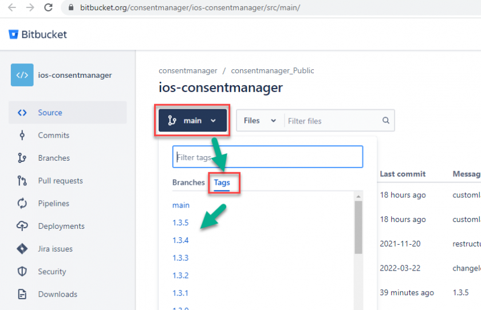Click the Branches sidebar icon

[22, 158]
